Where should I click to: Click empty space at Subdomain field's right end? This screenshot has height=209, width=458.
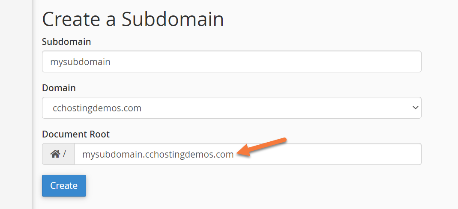pos(386,62)
